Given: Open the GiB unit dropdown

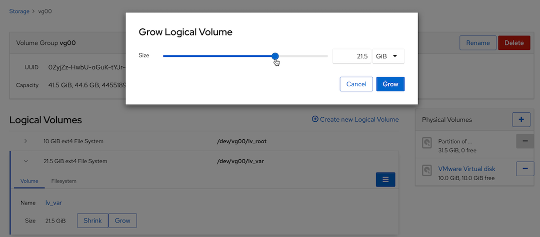Looking at the screenshot, I should point(388,56).
